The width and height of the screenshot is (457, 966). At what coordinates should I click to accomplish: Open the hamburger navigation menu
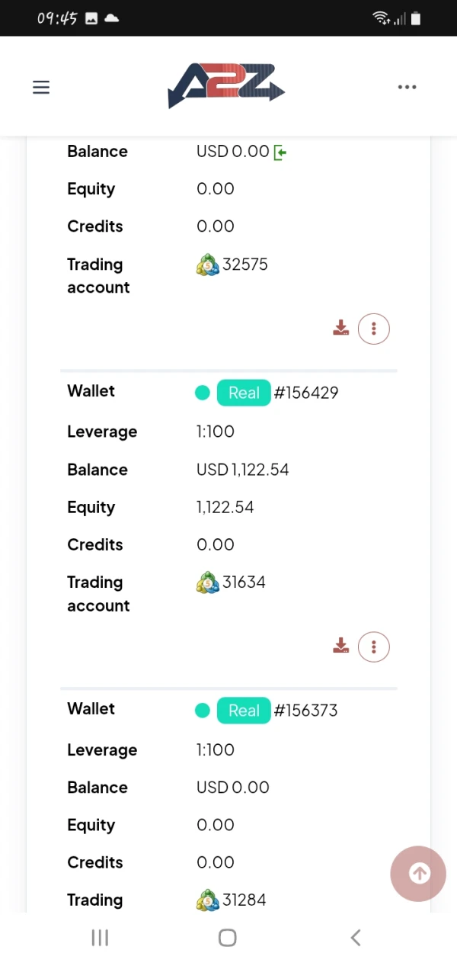click(x=41, y=87)
